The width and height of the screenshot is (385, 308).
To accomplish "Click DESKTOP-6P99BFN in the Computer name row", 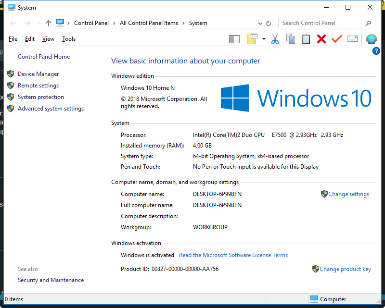I will [217, 194].
